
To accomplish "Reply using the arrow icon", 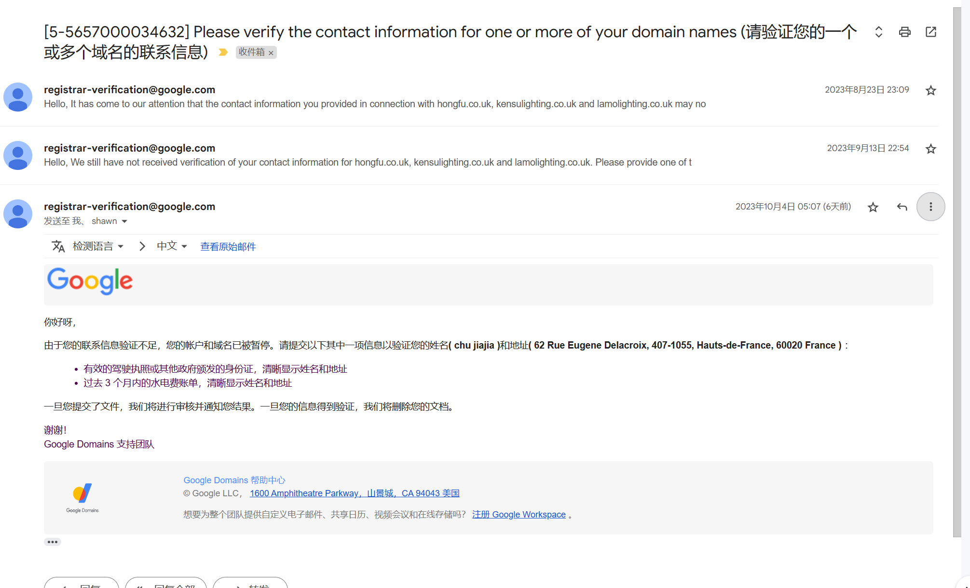I will click(x=902, y=207).
